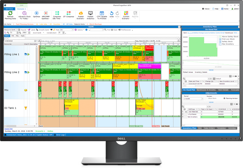Click FindResource tool
The image size is (243, 168).
click(x=124, y=30)
